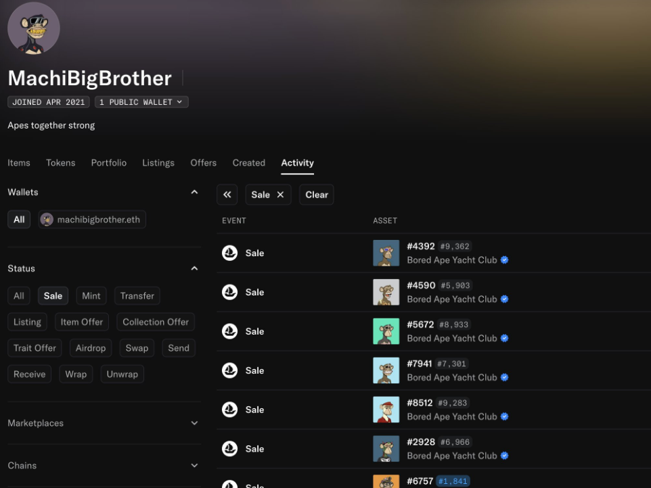The width and height of the screenshot is (651, 488).
Task: Select the All status filter
Action: 19,295
